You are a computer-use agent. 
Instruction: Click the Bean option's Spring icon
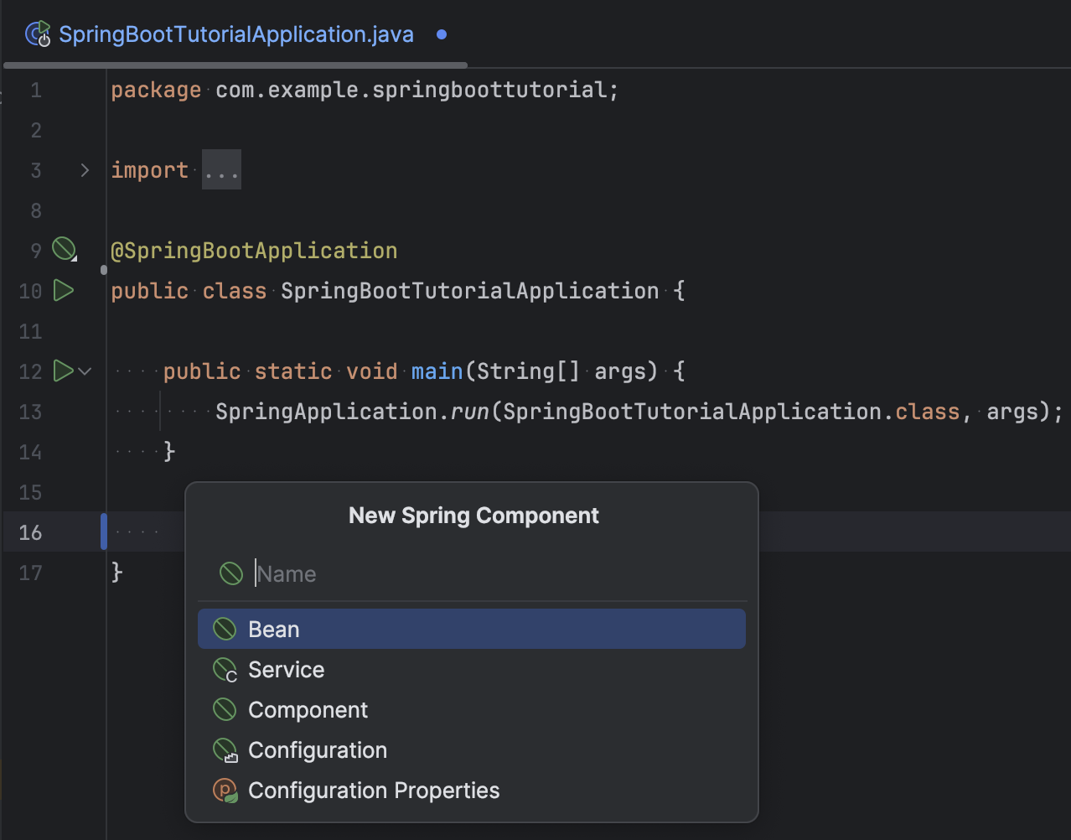tap(225, 629)
